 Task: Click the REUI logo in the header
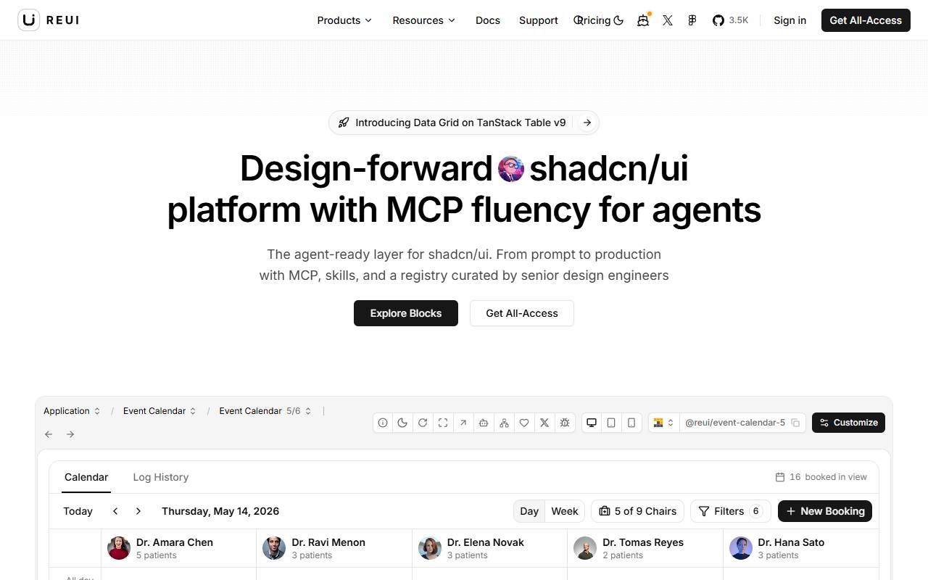[49, 20]
